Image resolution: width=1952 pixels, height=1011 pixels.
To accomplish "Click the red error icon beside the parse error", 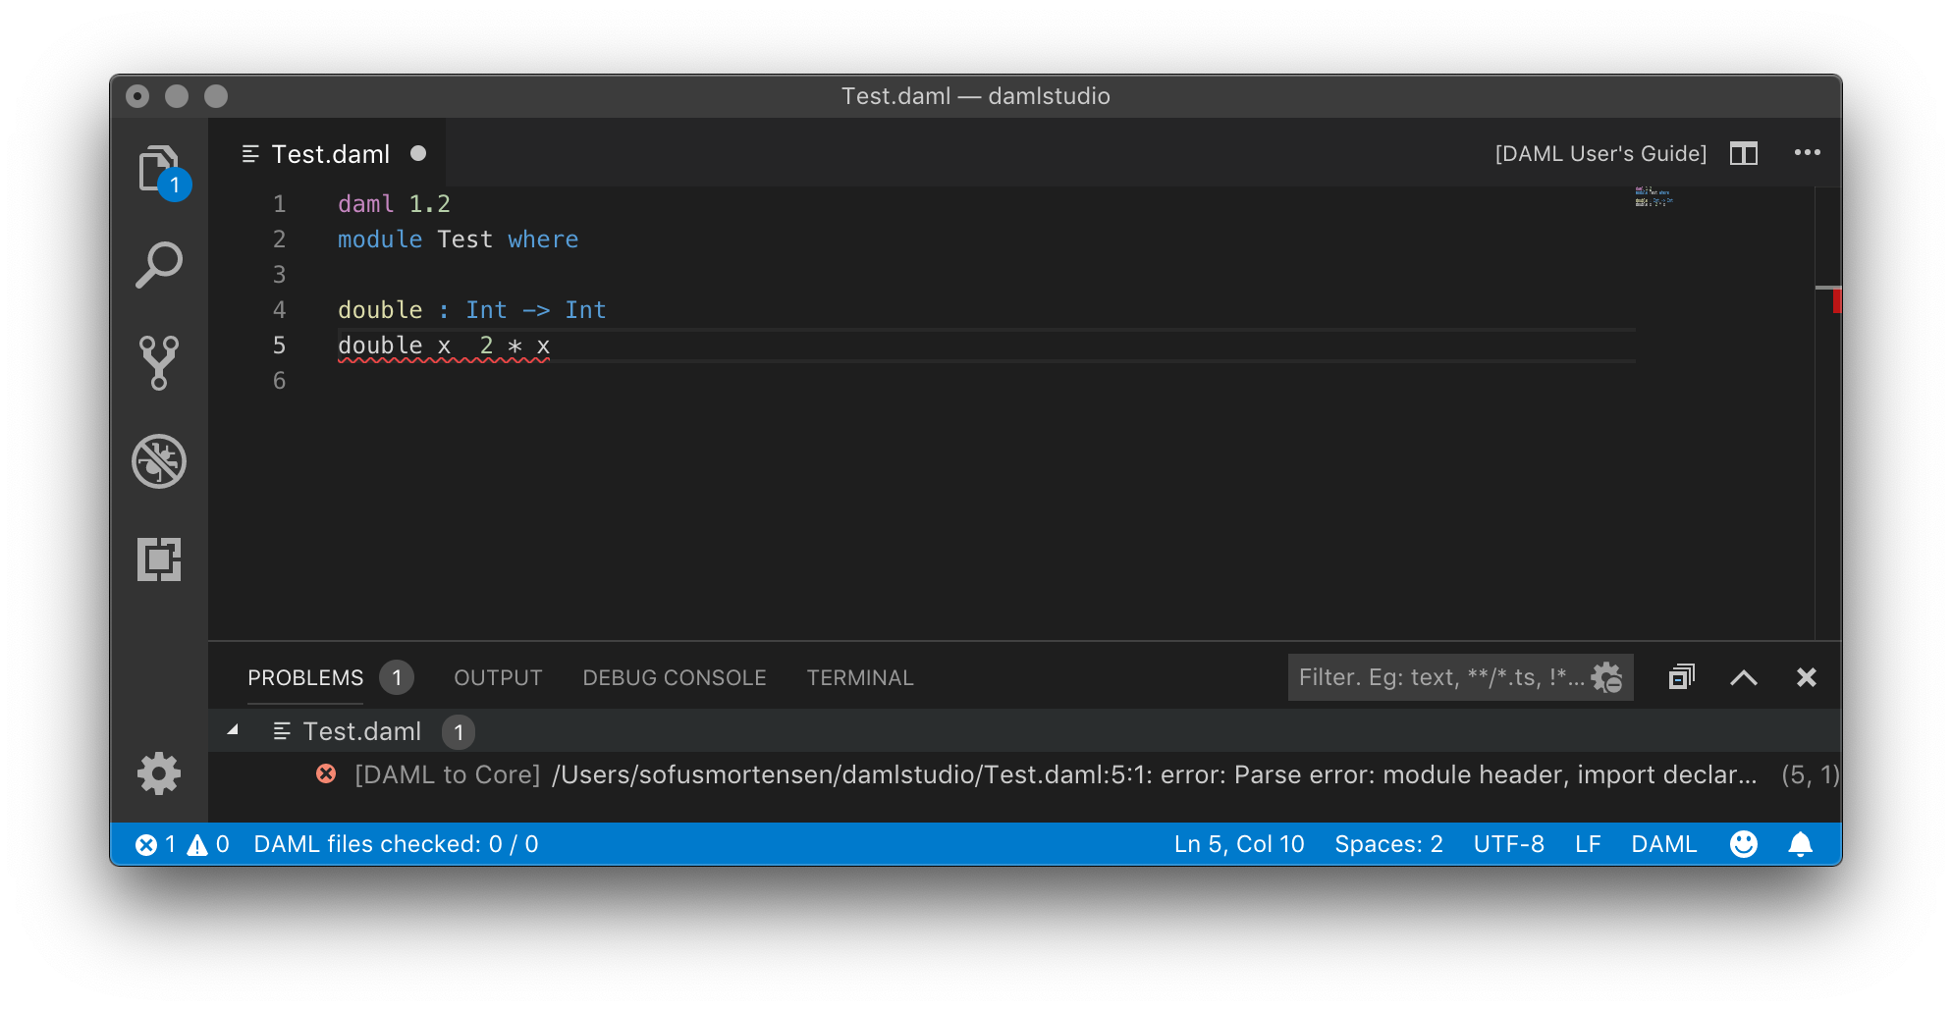I will (x=326, y=774).
